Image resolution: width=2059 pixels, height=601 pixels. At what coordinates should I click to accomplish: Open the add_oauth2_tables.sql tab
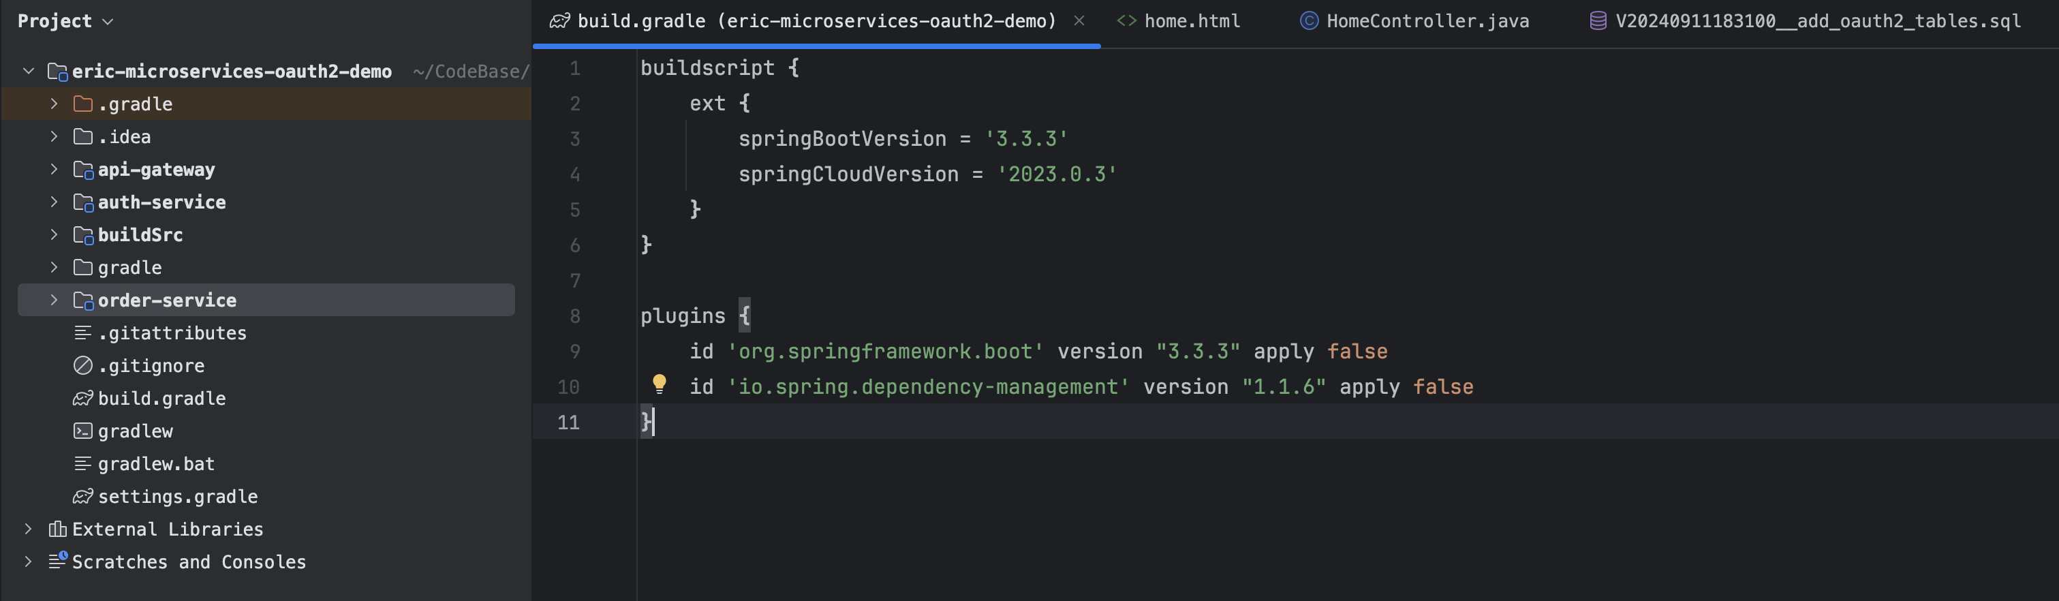1806,20
